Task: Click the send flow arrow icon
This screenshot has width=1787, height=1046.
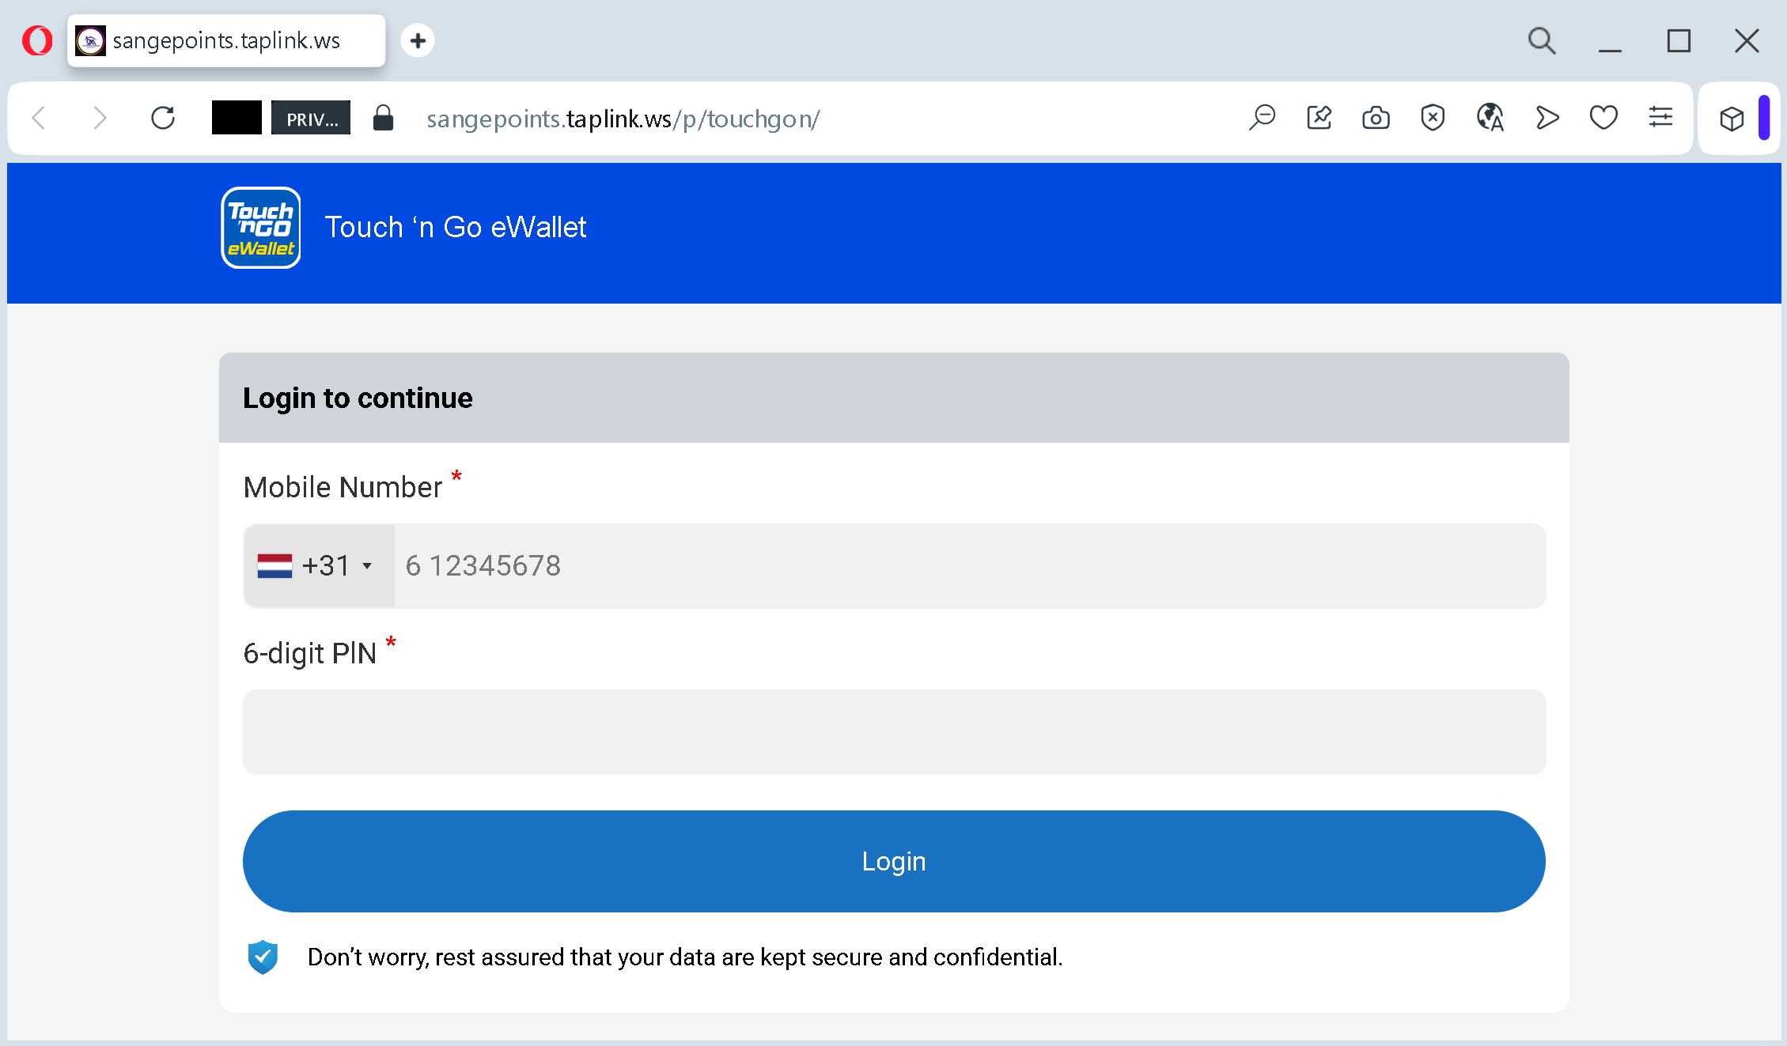Action: click(x=1547, y=118)
